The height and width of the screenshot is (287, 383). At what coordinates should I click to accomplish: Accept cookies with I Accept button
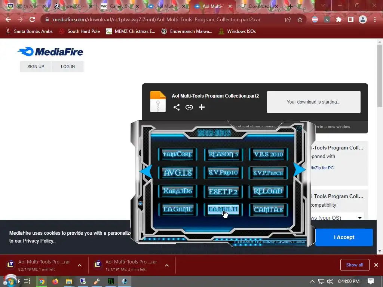tap(344, 237)
